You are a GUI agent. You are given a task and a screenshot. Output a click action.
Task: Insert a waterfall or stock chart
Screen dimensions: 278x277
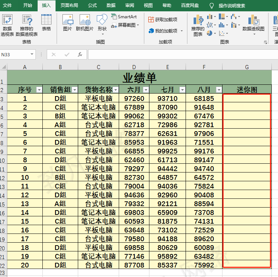pos(235,17)
